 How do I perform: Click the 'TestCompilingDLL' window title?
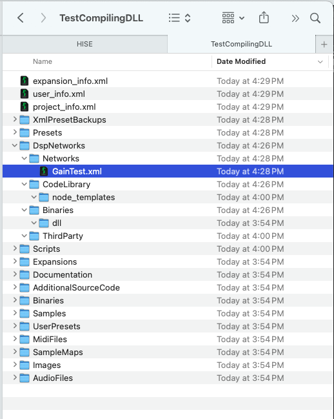(101, 18)
